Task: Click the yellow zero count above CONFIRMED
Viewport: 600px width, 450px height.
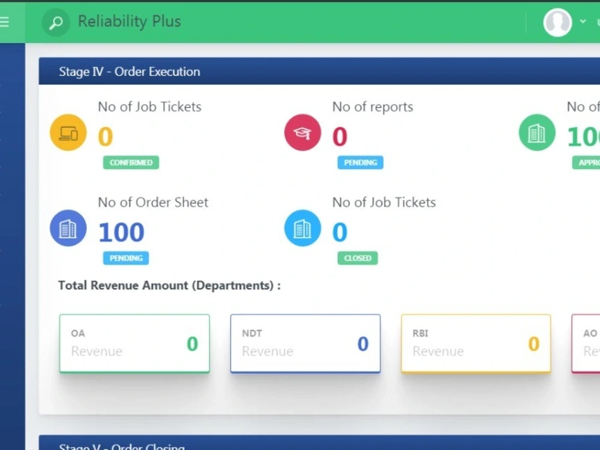Action: 106,137
